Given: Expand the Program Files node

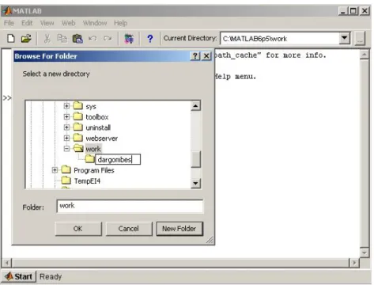Looking at the screenshot, I should coord(55,170).
